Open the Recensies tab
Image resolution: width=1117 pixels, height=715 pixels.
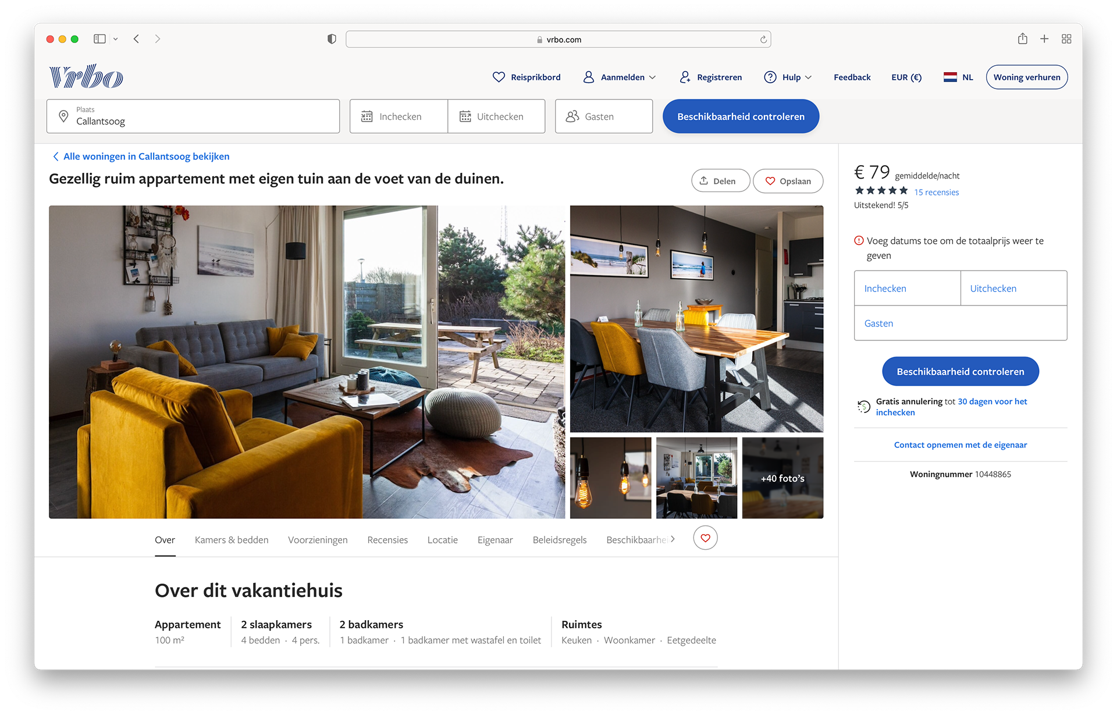387,540
